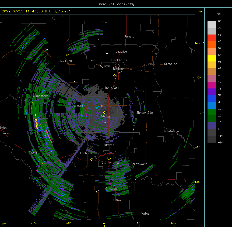Click the yellow diamond marker near RockyMH
The image size is (232, 227).
pyautogui.click(x=67, y=55)
